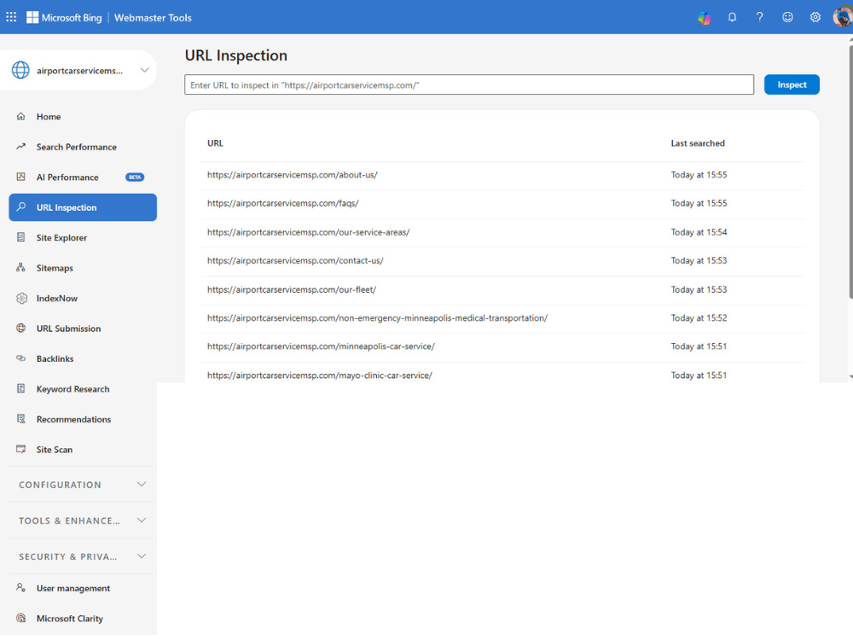Expand the CONFIGURATION section
Viewport: 853px width, 640px height.
point(83,485)
